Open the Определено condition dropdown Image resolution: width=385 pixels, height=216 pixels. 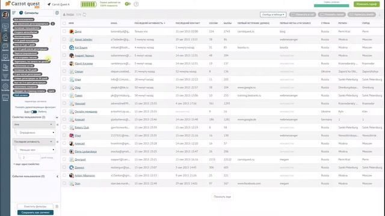coord(35,133)
